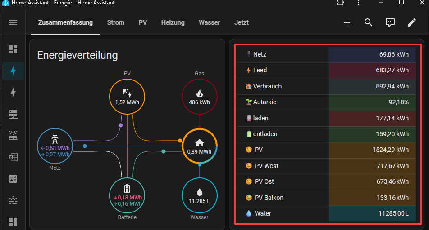Open the solar panel sidebar icon

click(13, 136)
